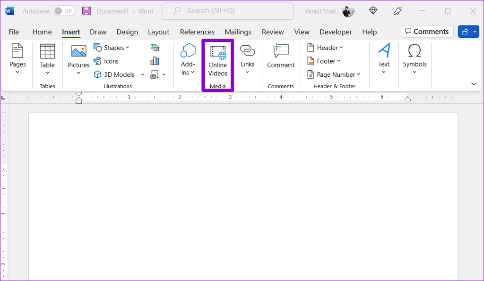This screenshot has width=484, height=281.
Task: Open the Share button
Action: point(468,32)
